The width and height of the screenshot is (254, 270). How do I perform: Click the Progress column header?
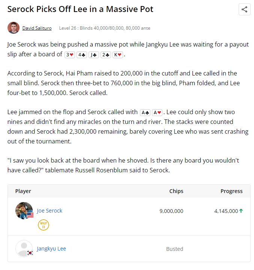click(x=231, y=191)
